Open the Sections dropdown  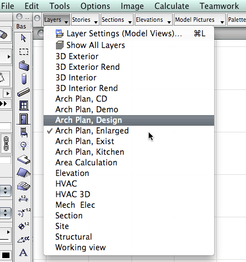[x=117, y=20]
